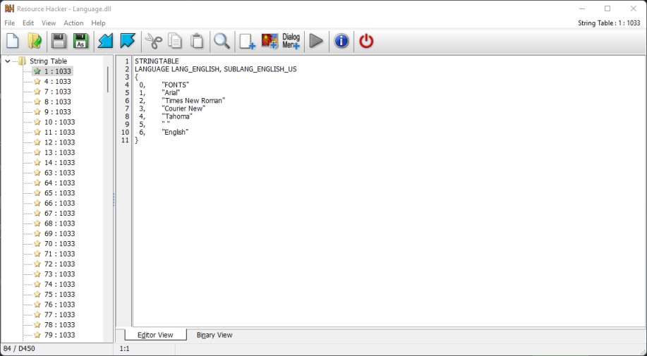Image resolution: width=647 pixels, height=356 pixels.
Task: Select tree item 74 : 1033
Action: (x=59, y=284)
